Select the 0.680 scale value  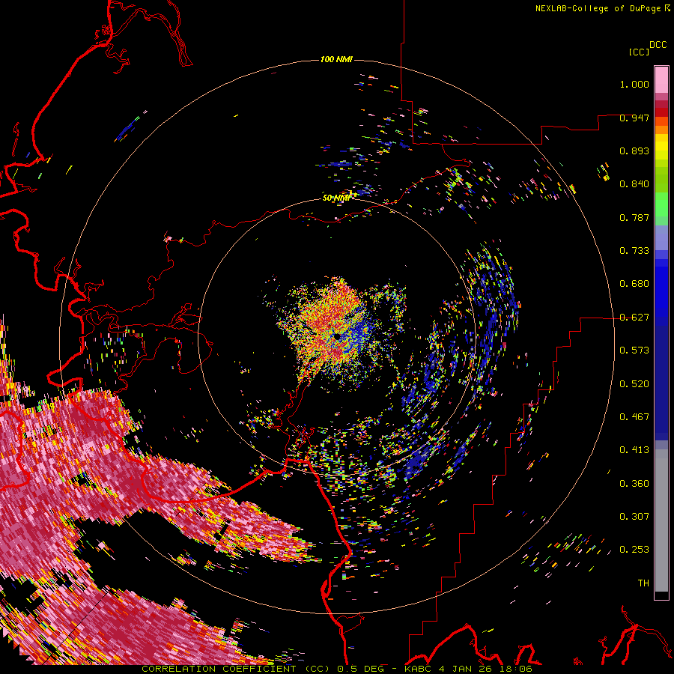pyautogui.click(x=634, y=284)
